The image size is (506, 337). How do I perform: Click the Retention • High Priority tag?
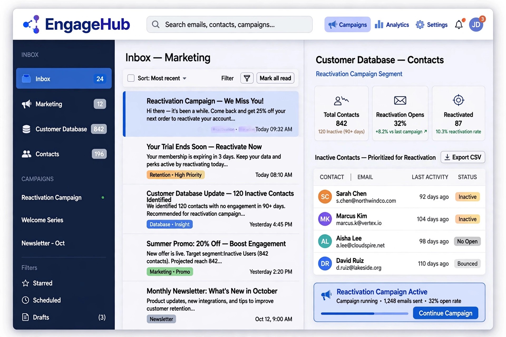pos(176,175)
